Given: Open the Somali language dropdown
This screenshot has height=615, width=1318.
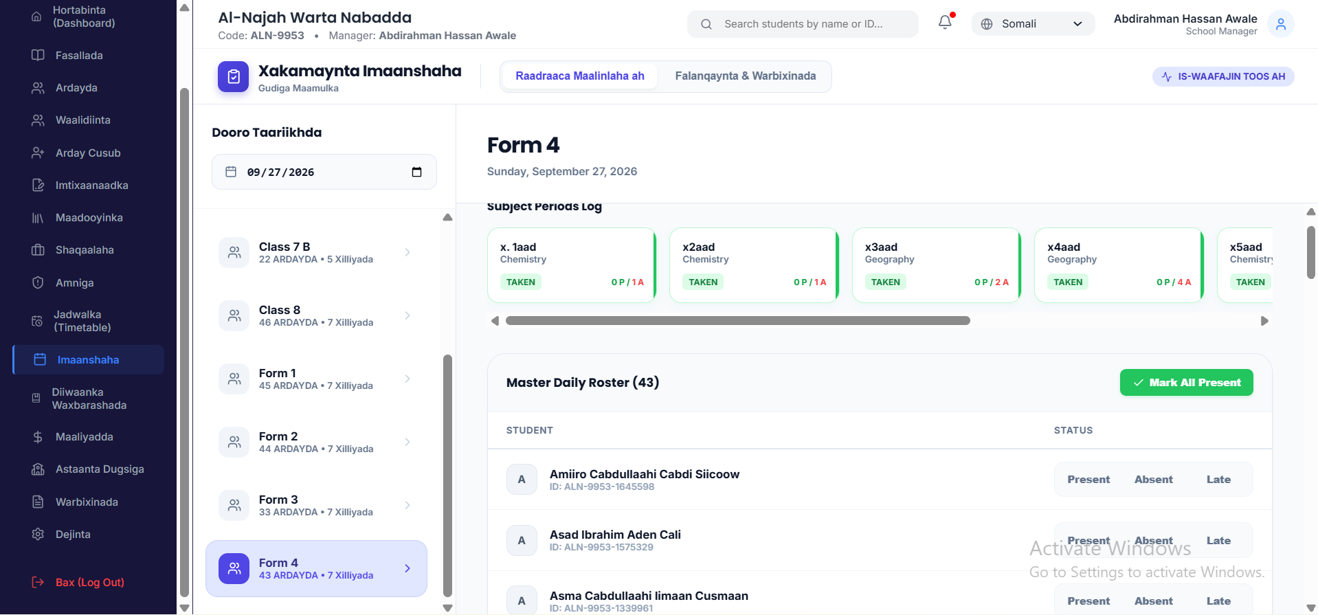Looking at the screenshot, I should click(x=1033, y=24).
